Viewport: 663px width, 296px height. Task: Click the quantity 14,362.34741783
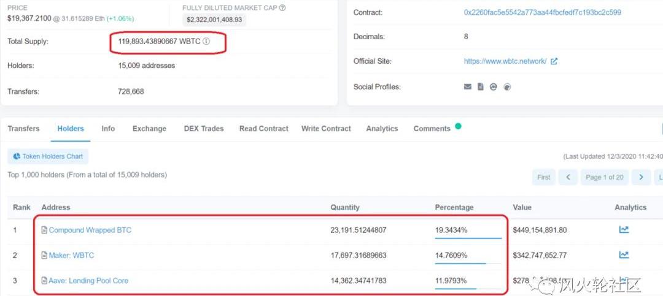[359, 281]
